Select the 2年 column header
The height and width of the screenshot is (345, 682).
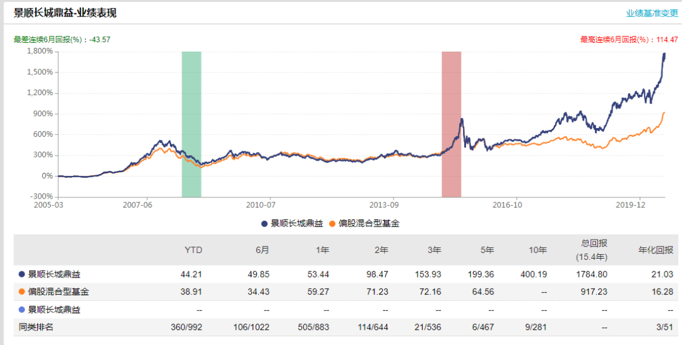point(381,250)
